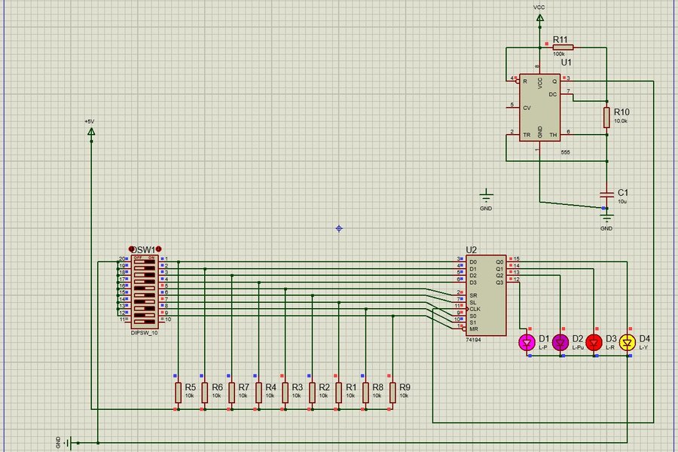
Task: Select resistor R5
Action: (178, 392)
